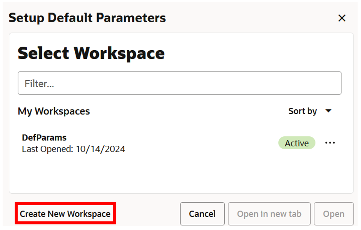Click the Active status badge

pyautogui.click(x=297, y=143)
